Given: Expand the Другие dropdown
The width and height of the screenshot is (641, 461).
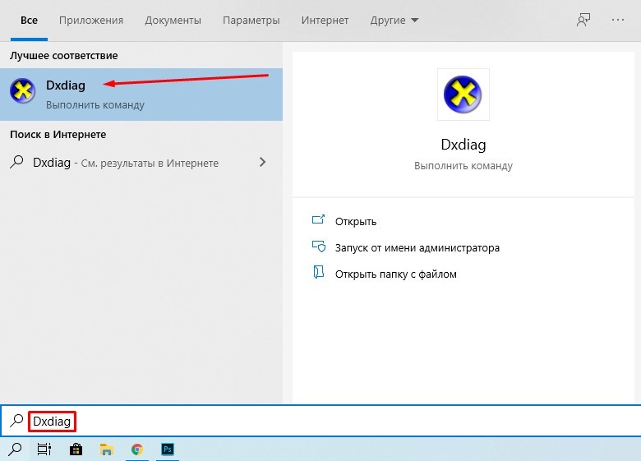Looking at the screenshot, I should point(394,21).
